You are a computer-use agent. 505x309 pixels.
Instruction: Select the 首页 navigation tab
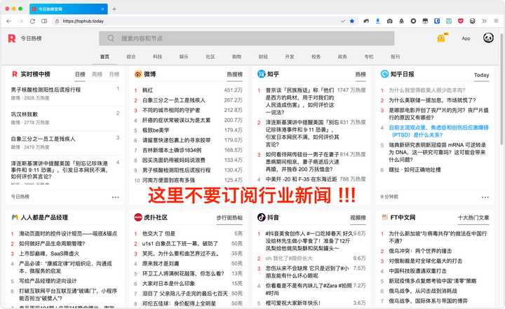pos(105,57)
